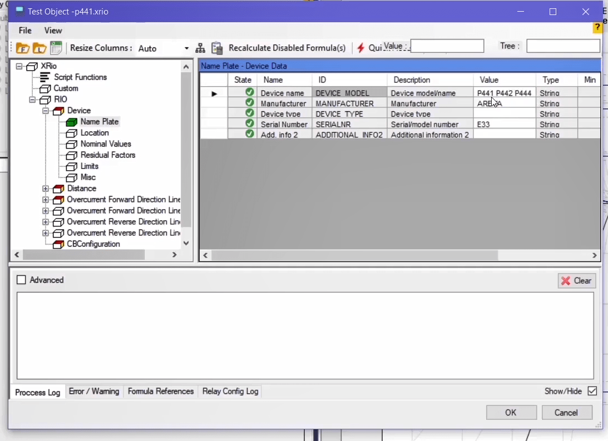Click the second folder icon marked L
This screenshot has width=608, height=441.
click(39, 48)
